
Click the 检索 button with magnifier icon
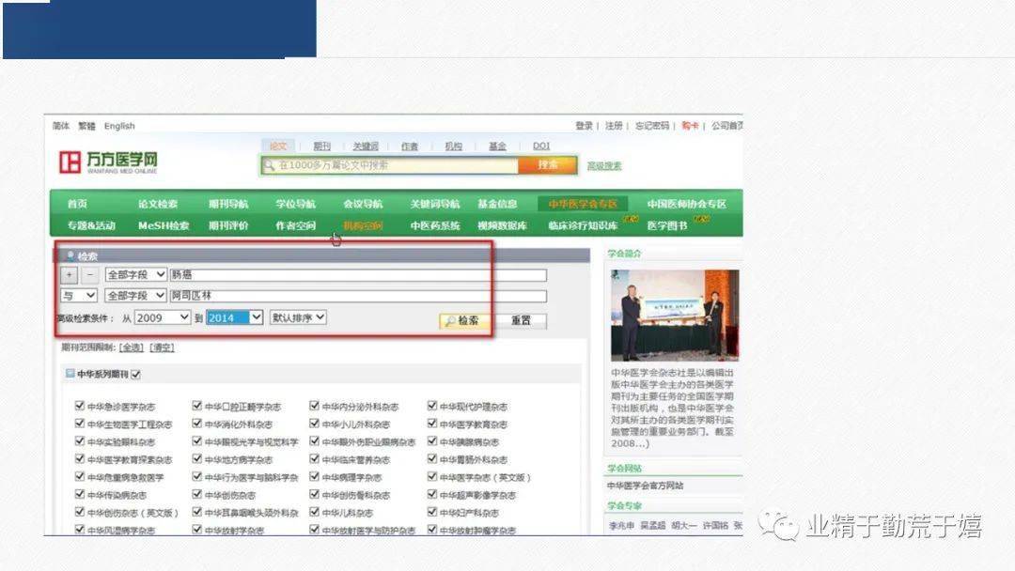point(466,319)
